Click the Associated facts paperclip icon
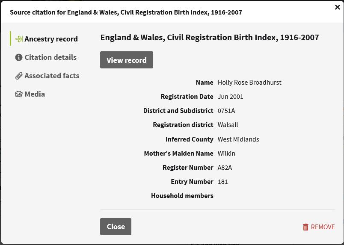This screenshot has height=245, width=344. point(19,76)
